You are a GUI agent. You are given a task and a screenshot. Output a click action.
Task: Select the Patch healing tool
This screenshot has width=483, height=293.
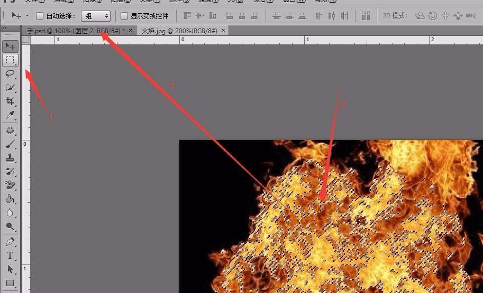10,130
